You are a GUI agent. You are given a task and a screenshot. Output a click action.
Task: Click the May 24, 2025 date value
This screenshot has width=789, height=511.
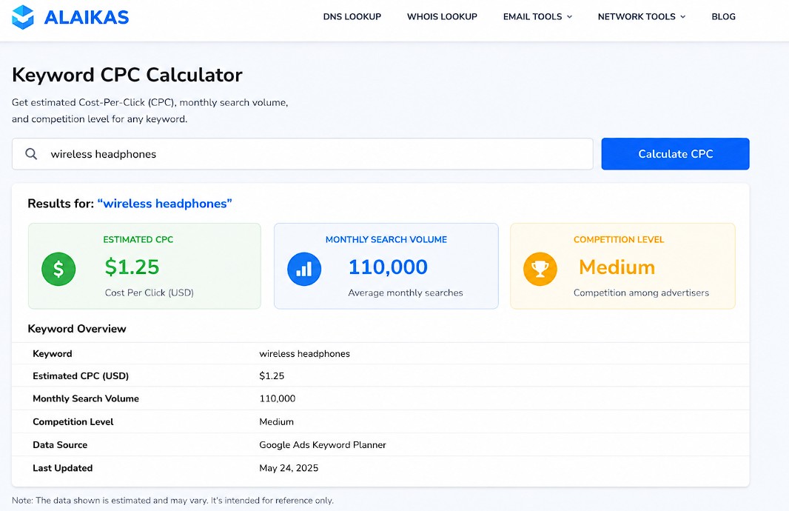289,468
